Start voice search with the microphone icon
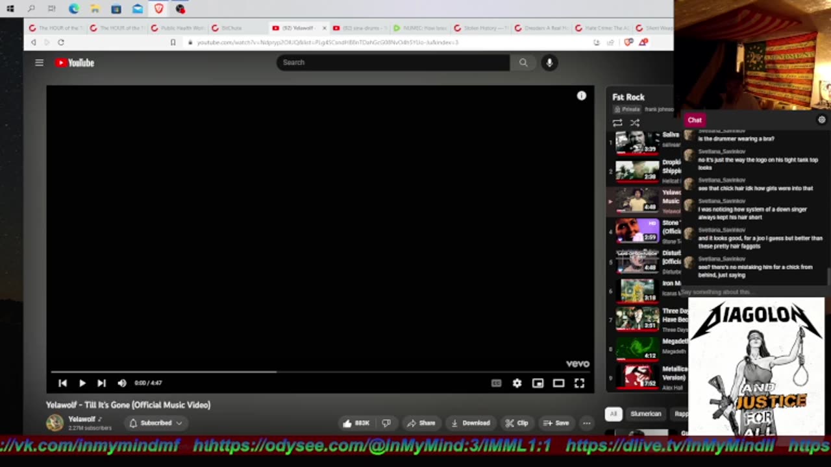831x467 pixels. click(549, 62)
